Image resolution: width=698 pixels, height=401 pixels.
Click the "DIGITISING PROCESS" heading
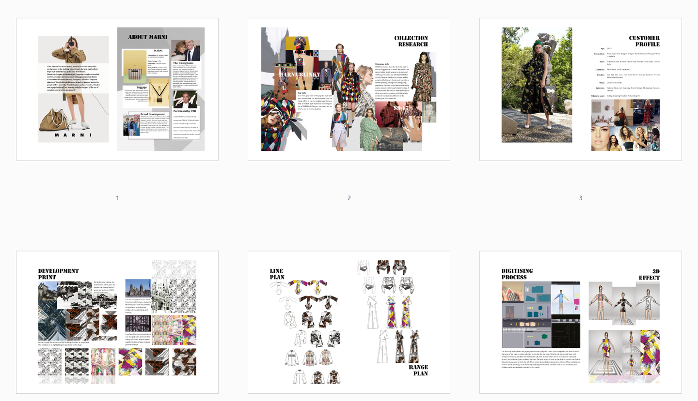517,274
